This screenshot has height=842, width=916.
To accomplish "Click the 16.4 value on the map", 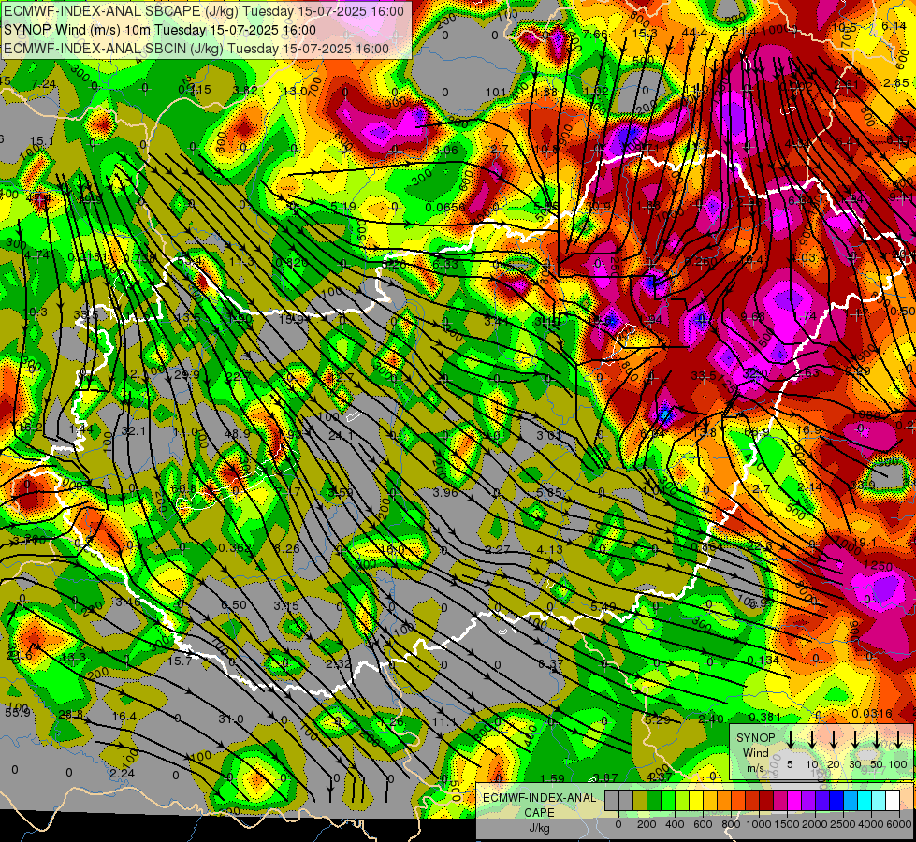I will [124, 717].
